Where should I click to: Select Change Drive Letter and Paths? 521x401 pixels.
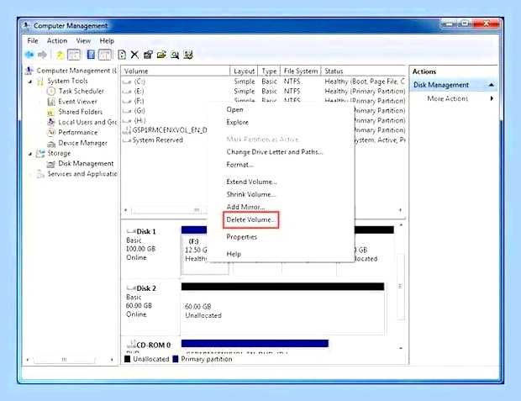[275, 152]
